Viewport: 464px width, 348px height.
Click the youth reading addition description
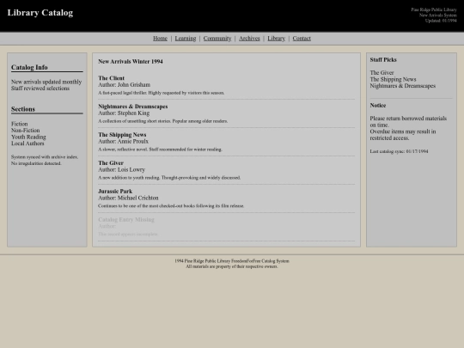coord(169,178)
